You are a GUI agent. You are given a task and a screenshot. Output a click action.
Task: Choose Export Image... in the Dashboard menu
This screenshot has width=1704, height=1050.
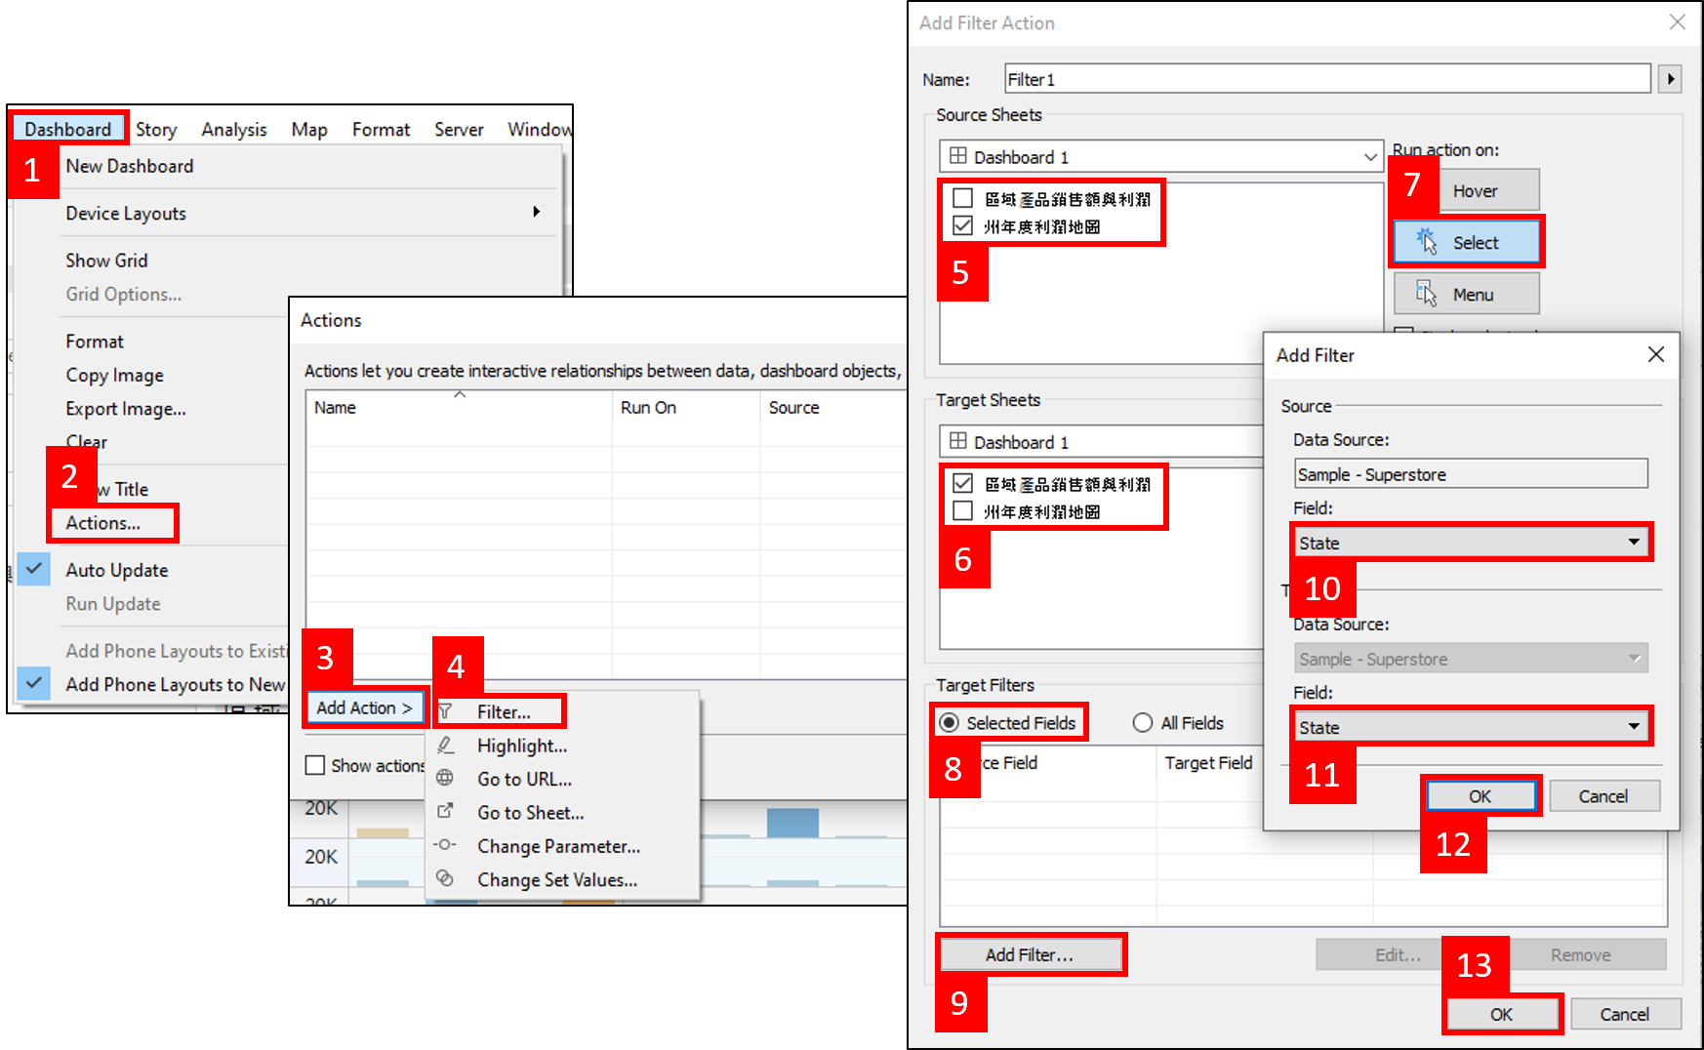click(x=126, y=409)
